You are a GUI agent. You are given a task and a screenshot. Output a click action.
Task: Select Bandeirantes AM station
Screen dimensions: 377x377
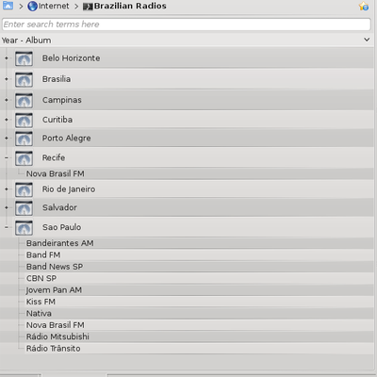(60, 243)
